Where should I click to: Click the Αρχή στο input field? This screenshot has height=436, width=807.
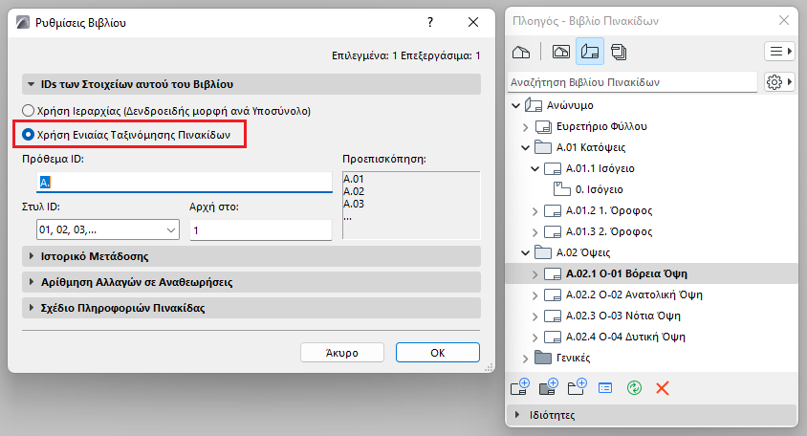(261, 229)
